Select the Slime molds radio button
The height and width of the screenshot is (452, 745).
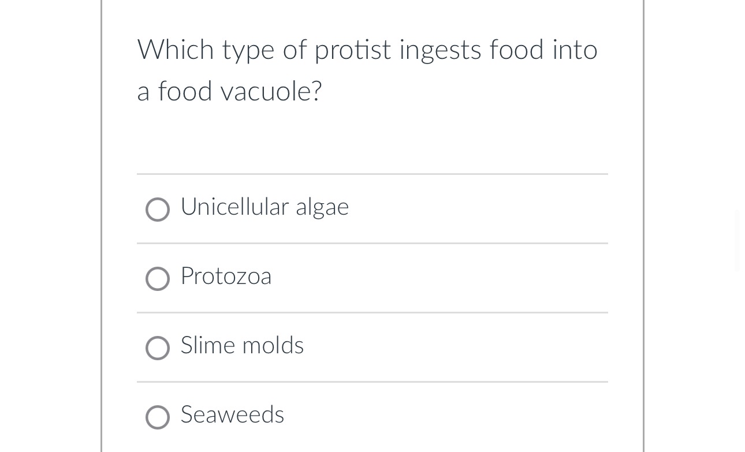click(157, 348)
